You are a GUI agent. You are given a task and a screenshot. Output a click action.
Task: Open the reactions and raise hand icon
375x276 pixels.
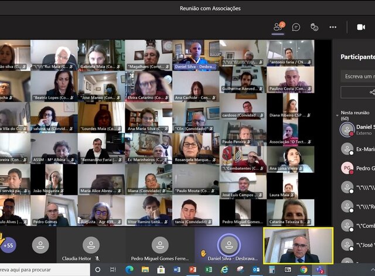pos(314,27)
